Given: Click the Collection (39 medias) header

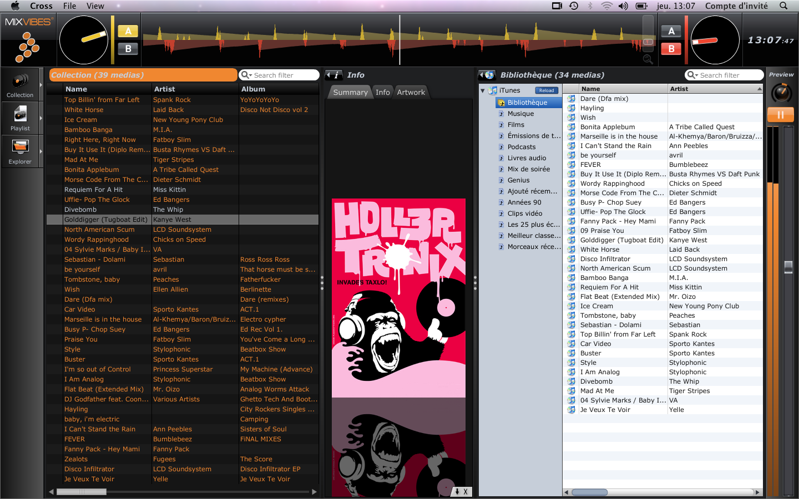Looking at the screenshot, I should (x=144, y=75).
